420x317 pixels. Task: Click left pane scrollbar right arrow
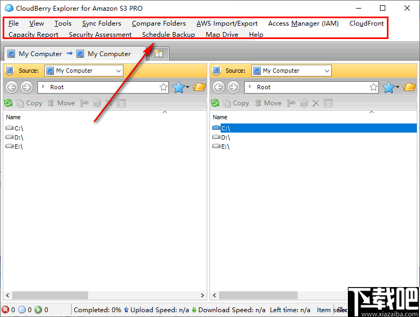(x=203, y=295)
